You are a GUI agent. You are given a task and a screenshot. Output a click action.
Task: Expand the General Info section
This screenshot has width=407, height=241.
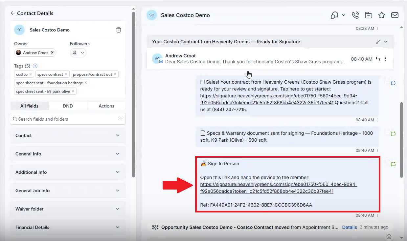pos(68,154)
